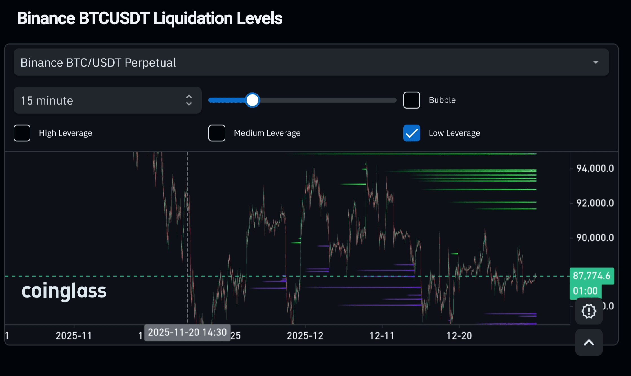Click the 12-20 date axis label

tap(459, 336)
